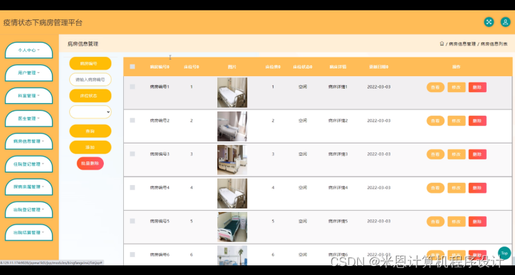
Task: Open the bed photo thumbnail for 病房编号1
Action: click(232, 93)
